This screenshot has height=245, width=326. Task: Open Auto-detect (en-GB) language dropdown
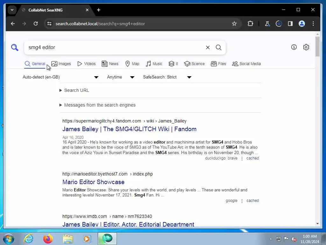(60, 77)
